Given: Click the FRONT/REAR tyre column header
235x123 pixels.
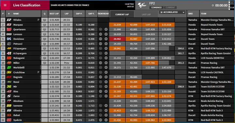Looking at the screenshot, I should pyautogui.click(x=103, y=14).
